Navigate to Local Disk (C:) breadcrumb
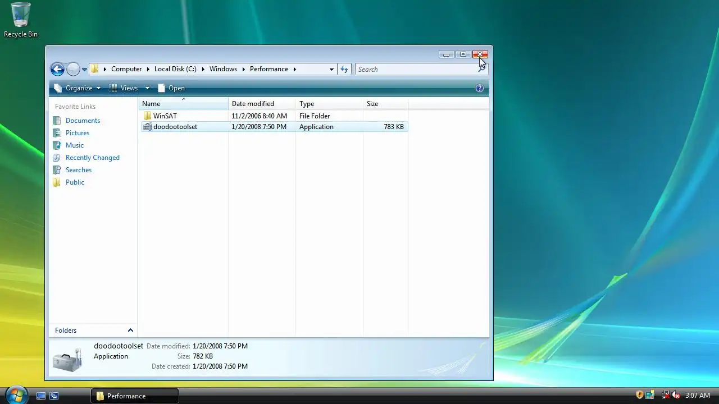Screen dimensions: 719x404 click(175, 69)
